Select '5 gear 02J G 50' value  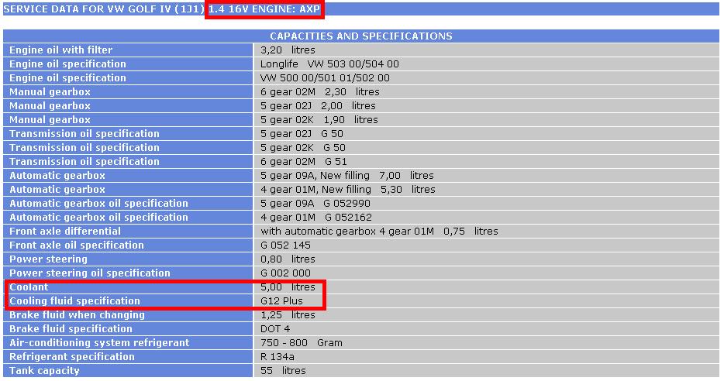click(x=302, y=134)
